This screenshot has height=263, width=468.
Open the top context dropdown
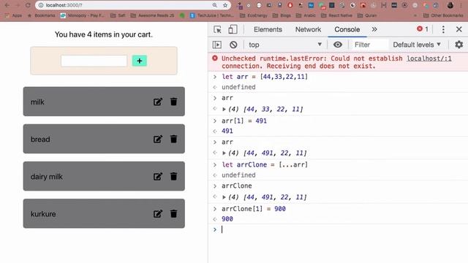point(285,45)
